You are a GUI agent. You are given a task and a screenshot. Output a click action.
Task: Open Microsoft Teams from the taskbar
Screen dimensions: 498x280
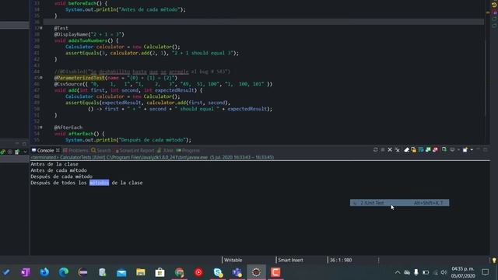[237, 272]
